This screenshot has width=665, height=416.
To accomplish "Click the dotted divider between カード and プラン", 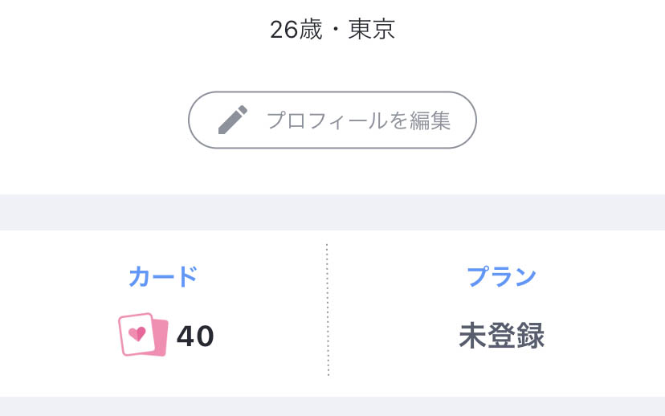I will (328, 310).
